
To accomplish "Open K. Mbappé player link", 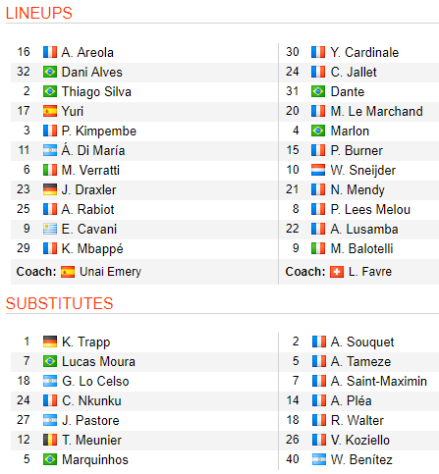I will point(92,249).
